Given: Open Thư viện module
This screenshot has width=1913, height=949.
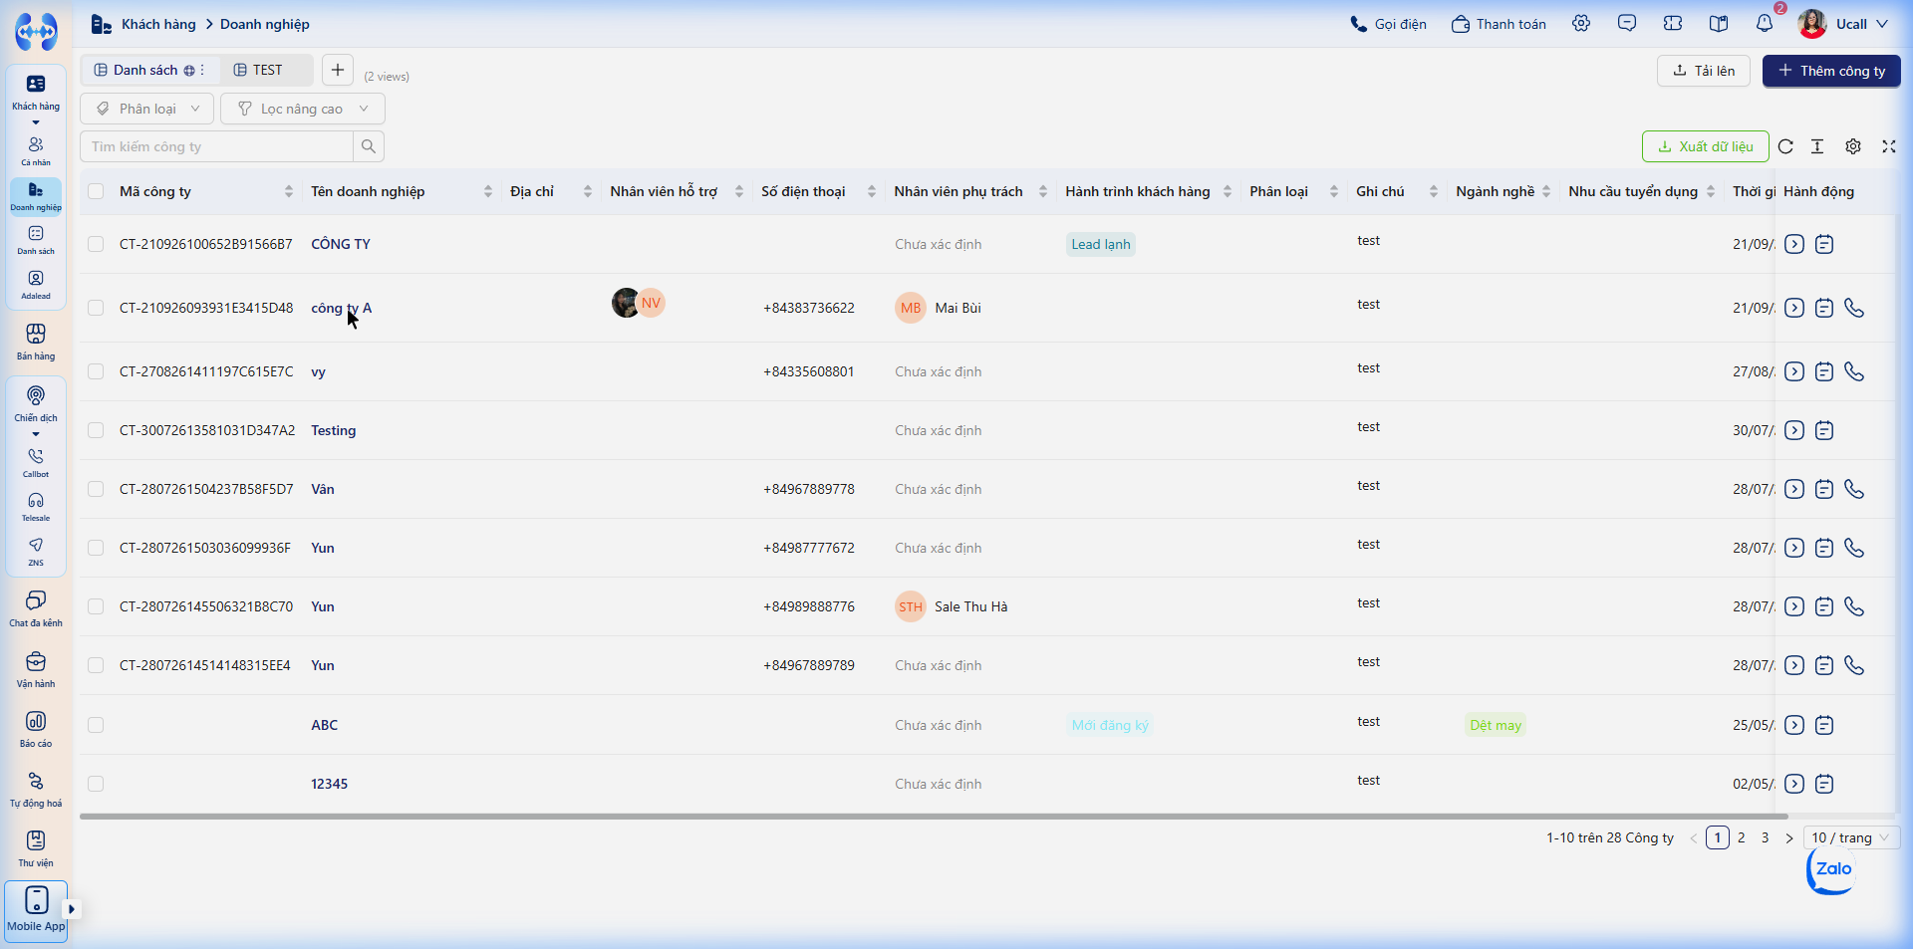Looking at the screenshot, I should pyautogui.click(x=36, y=848).
